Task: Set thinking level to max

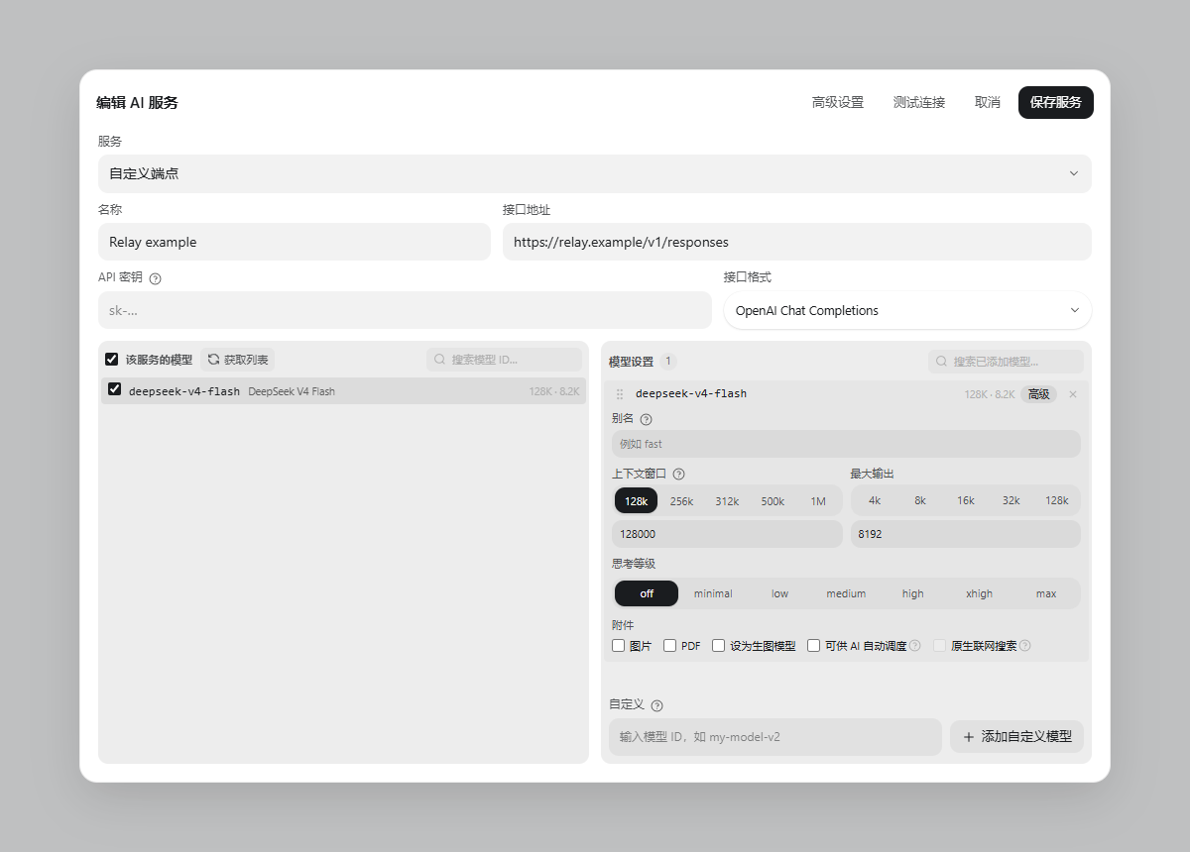Action: [1045, 593]
